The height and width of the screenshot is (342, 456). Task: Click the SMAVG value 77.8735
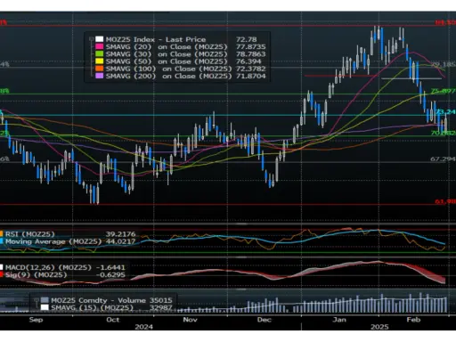[x=251, y=46]
